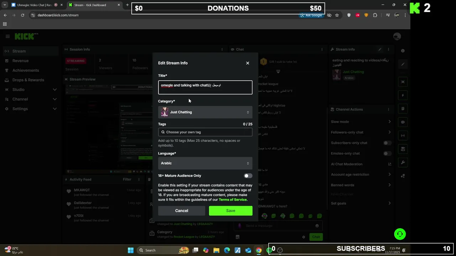Open the profile avatar in Kick header
The width and height of the screenshot is (456, 256).
coord(397,36)
